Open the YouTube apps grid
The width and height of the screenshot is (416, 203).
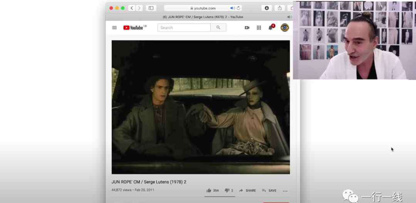[259, 28]
